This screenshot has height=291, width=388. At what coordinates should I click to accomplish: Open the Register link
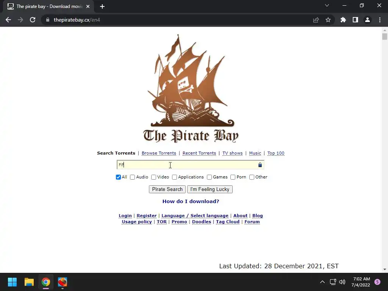(x=147, y=216)
